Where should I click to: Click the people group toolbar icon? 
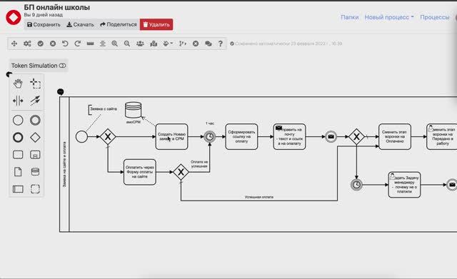tap(140, 44)
